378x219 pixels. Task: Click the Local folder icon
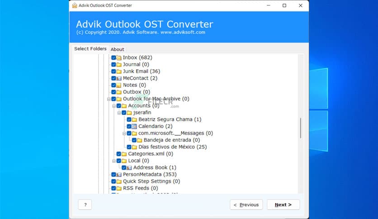coord(124,161)
